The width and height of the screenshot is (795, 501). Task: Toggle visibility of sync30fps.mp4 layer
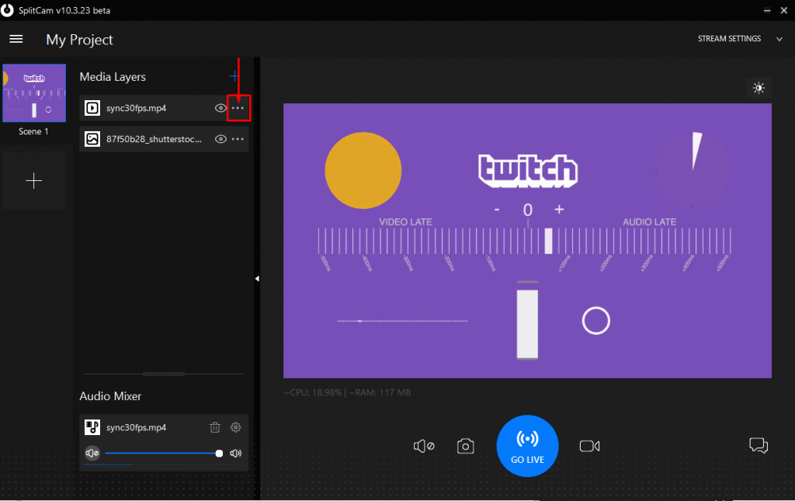tap(220, 108)
